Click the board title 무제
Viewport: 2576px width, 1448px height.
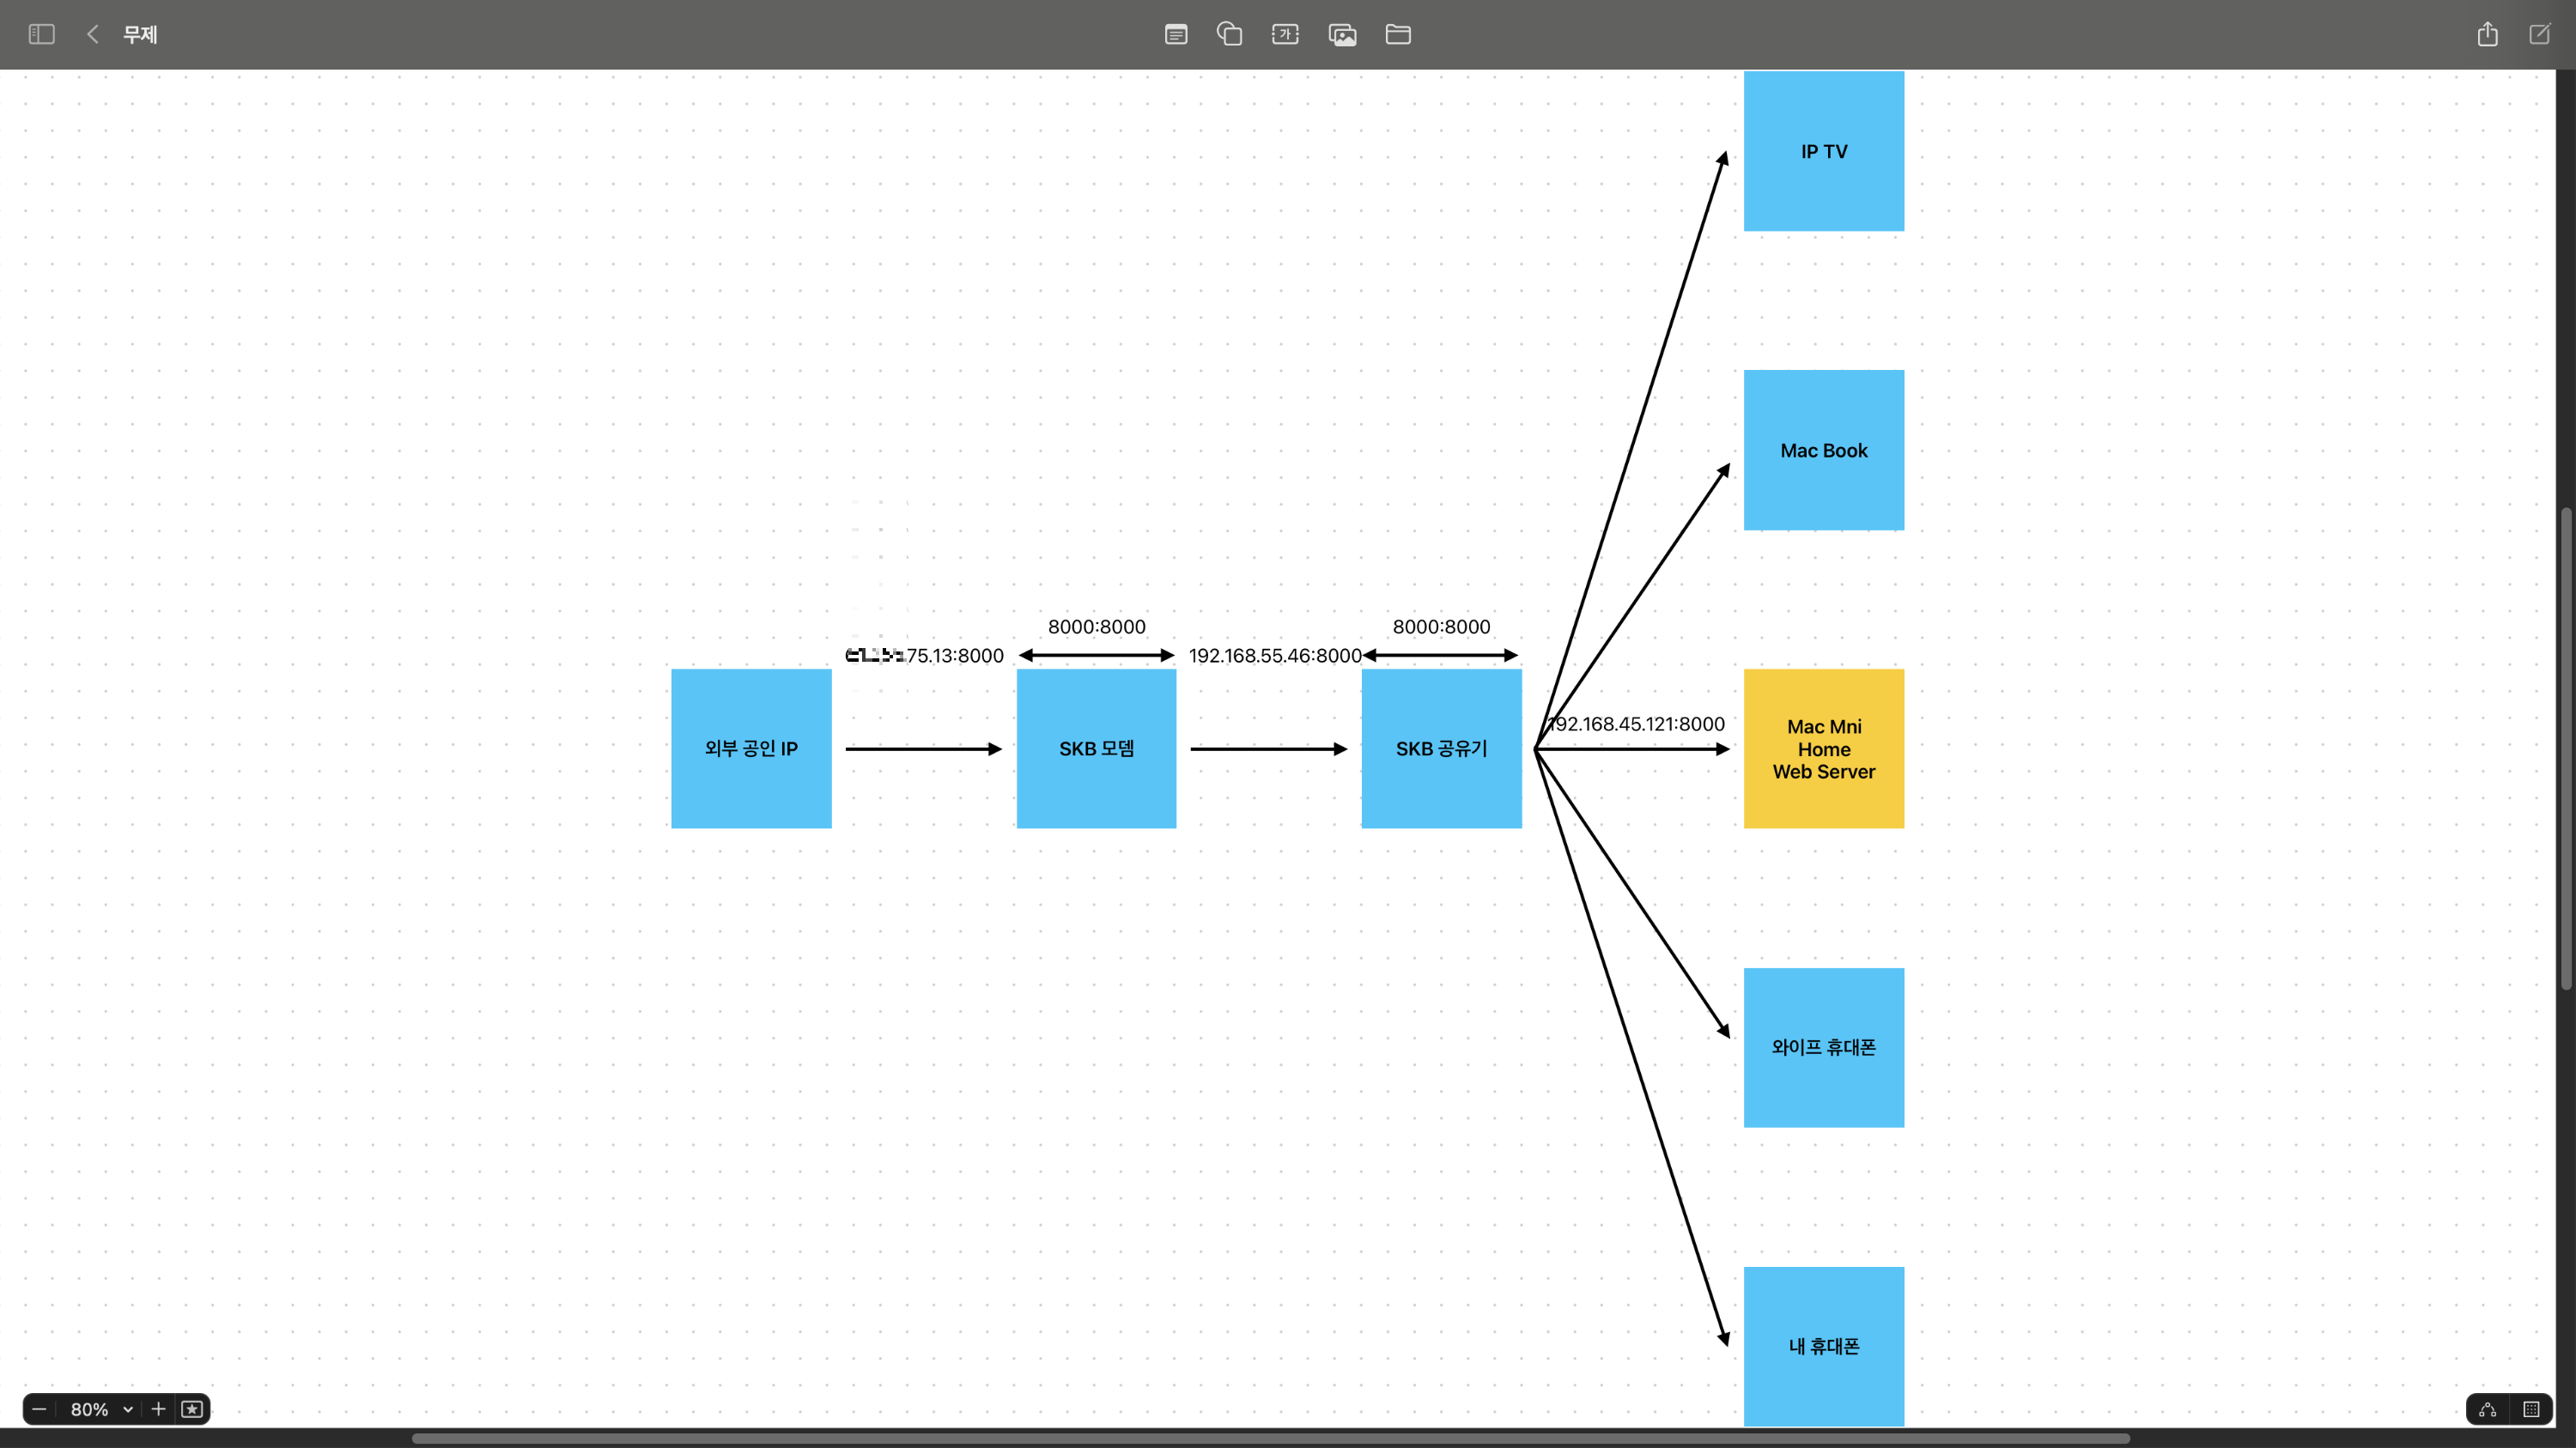coord(140,34)
